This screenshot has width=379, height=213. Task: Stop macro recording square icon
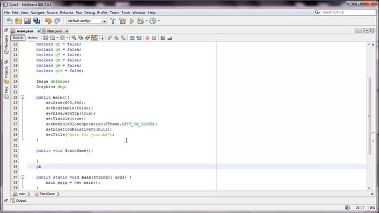pyautogui.click(x=154, y=38)
